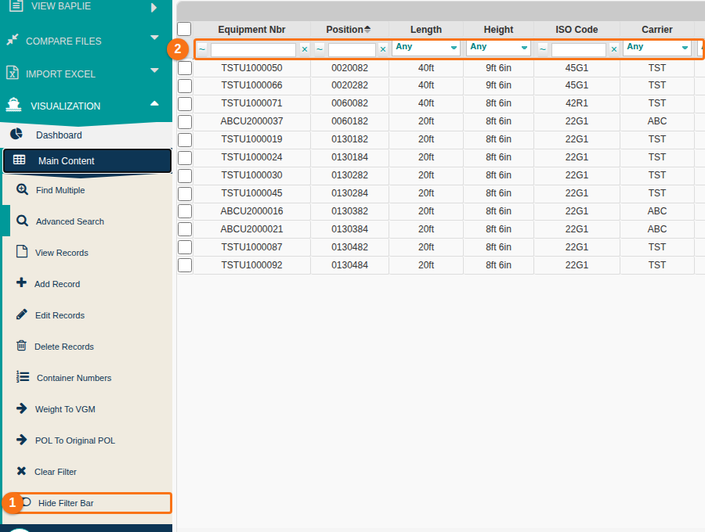Click the Hide Filter Bar label
This screenshot has height=532, width=705.
click(66, 503)
